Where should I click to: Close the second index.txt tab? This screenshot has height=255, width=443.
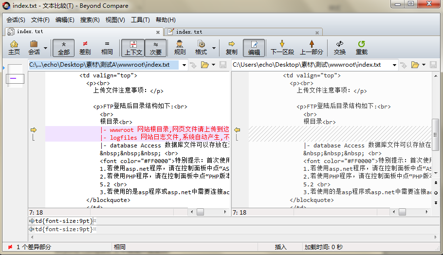pyautogui.click(x=317, y=33)
